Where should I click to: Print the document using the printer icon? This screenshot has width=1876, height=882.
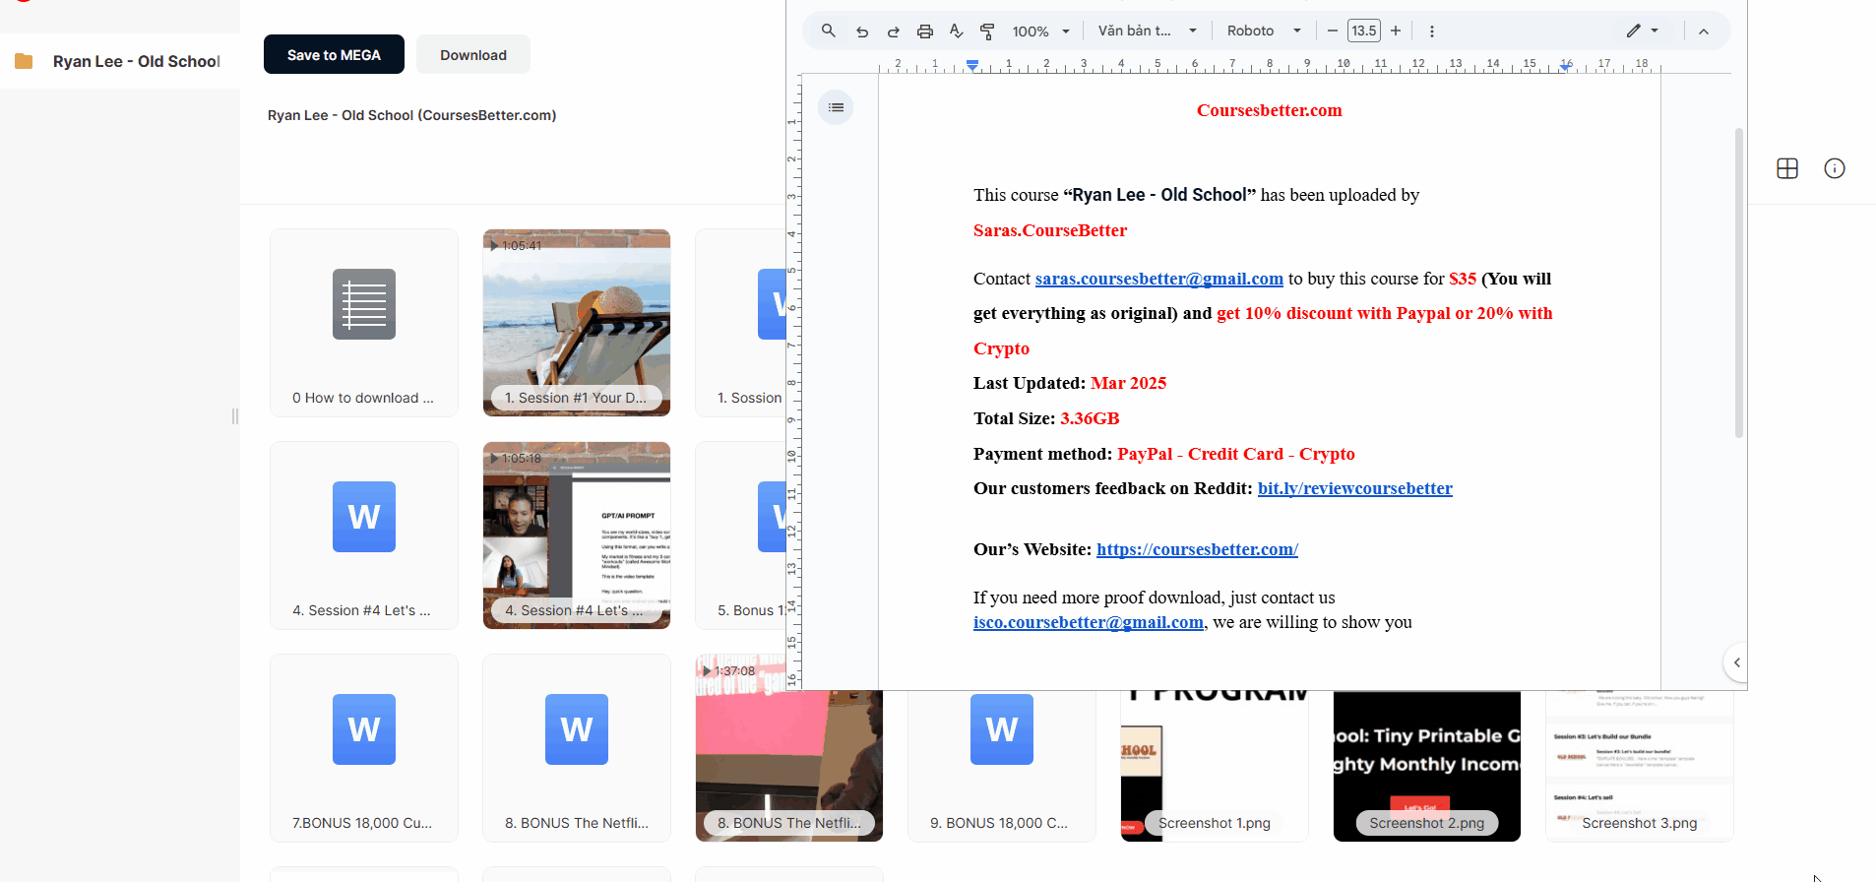point(925,31)
